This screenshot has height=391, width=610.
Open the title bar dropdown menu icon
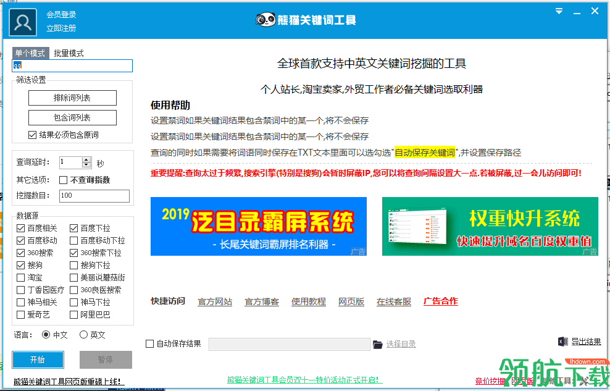pyautogui.click(x=559, y=11)
